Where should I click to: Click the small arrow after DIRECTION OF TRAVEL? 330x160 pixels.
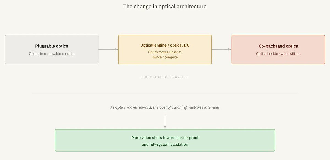[188, 77]
